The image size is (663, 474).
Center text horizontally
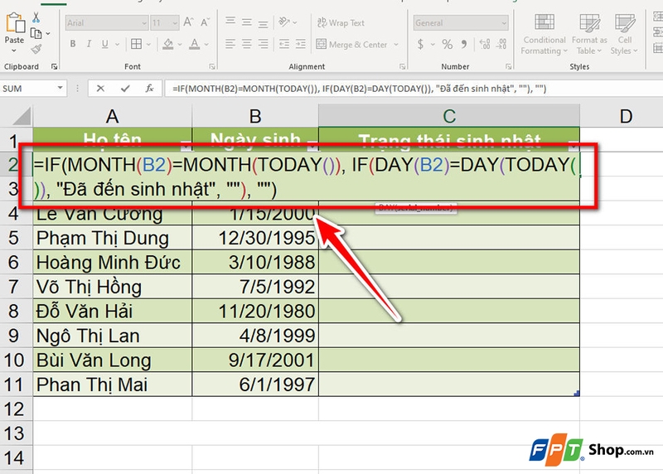tap(247, 44)
